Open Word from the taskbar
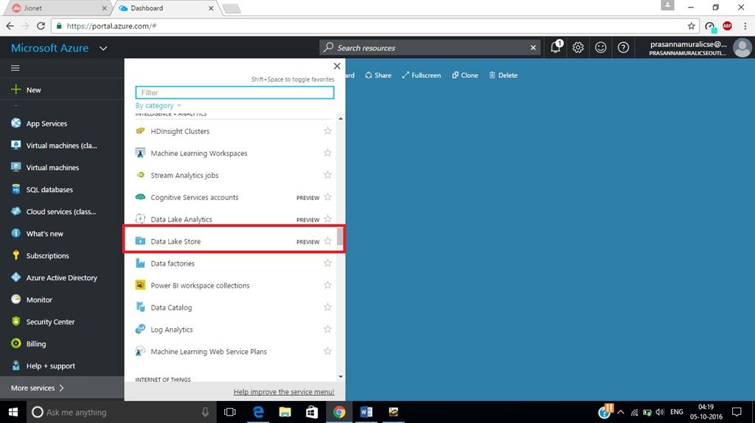 pos(366,412)
